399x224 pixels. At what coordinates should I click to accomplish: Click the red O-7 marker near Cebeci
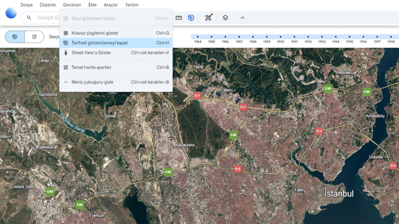pyautogui.click(x=243, y=107)
